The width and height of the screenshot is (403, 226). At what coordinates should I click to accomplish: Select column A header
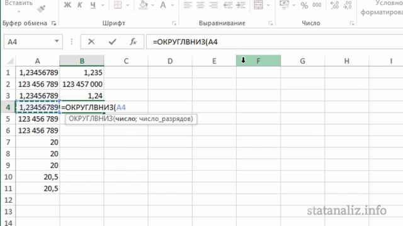point(38,61)
